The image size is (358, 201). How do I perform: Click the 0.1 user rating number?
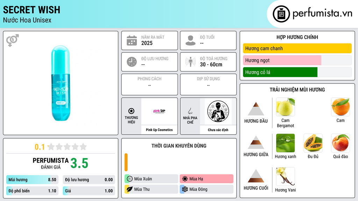[x=40, y=147]
